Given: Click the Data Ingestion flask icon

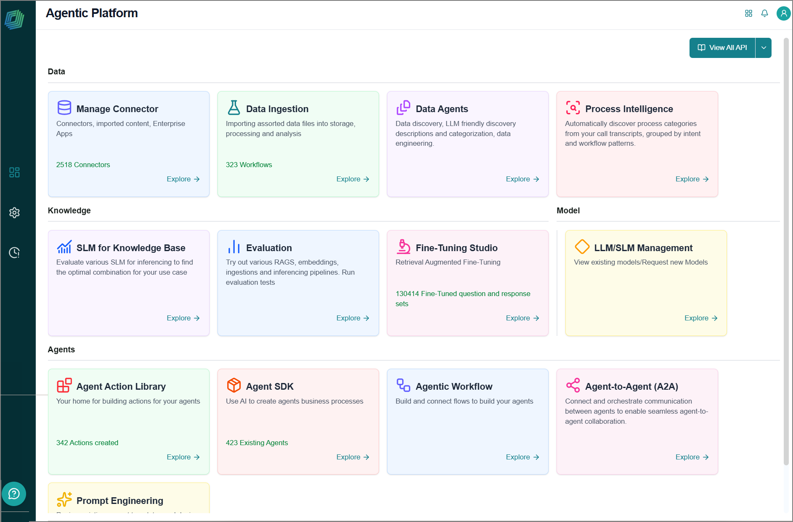Looking at the screenshot, I should click(x=234, y=108).
